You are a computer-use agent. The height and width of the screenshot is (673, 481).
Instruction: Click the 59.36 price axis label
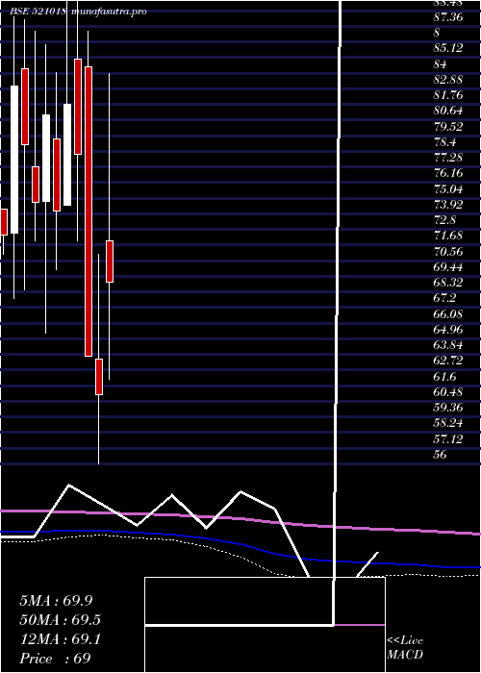point(448,408)
